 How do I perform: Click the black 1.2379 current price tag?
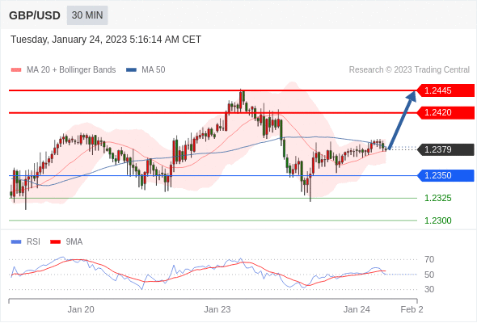click(445, 149)
